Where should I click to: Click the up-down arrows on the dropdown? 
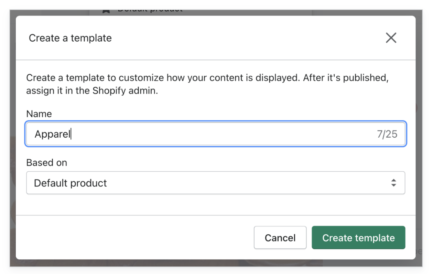[394, 183]
